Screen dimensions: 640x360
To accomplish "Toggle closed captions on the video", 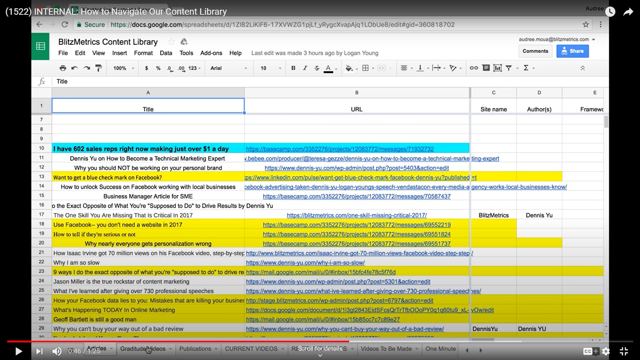I will coord(588,351).
